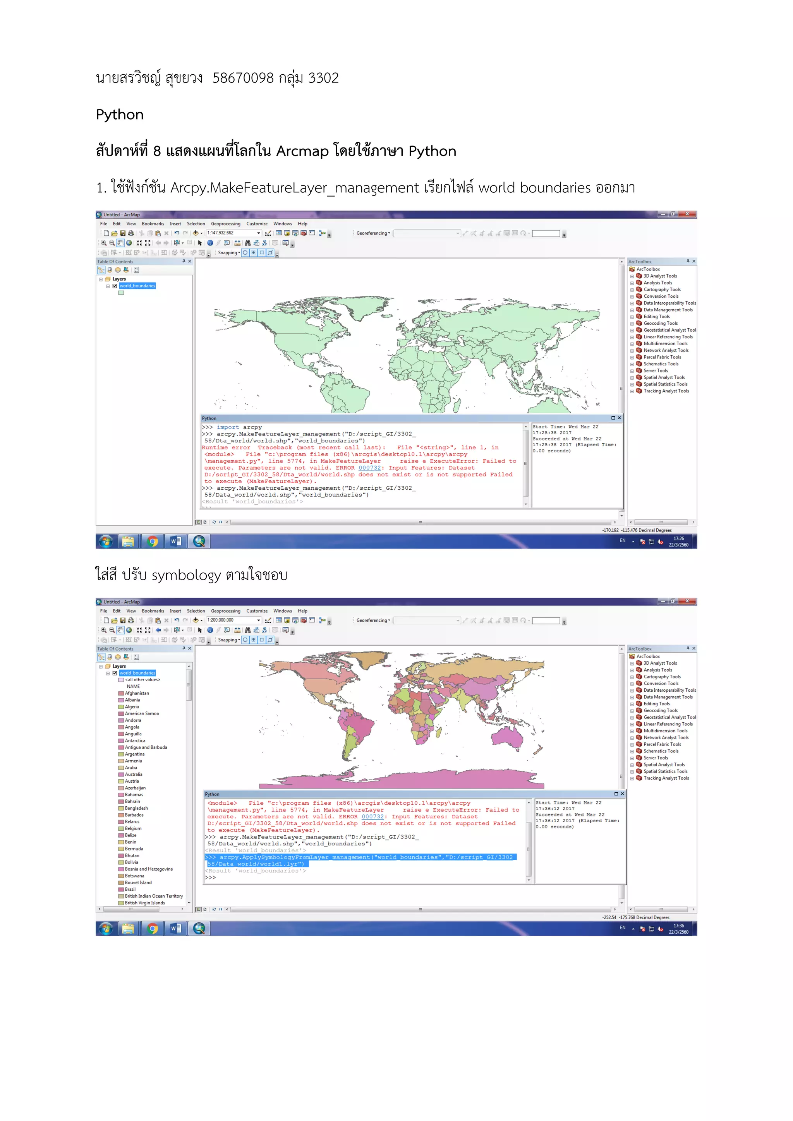Click ArcToolbox red icon in lower ArcMap toolbar
Screen dimensions: 793x1121
click(x=304, y=620)
